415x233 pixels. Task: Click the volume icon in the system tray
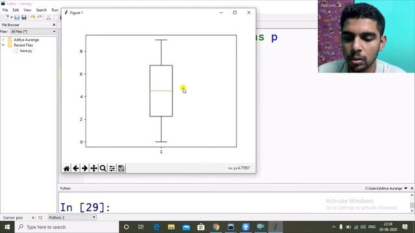point(363,227)
